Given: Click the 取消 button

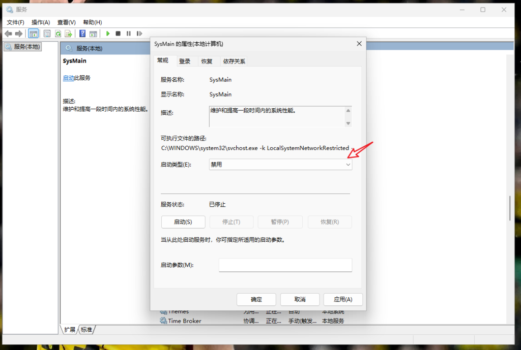Looking at the screenshot, I should [x=300, y=300].
